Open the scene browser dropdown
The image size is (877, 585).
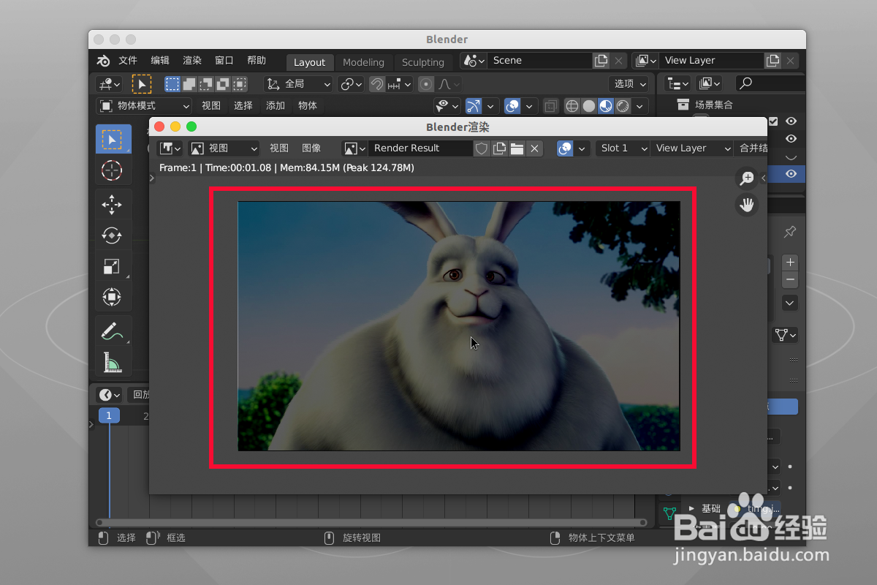[474, 61]
